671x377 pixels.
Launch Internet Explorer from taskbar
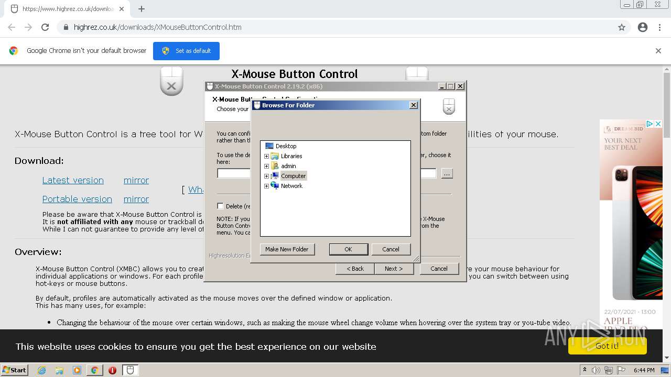pyautogui.click(x=41, y=370)
